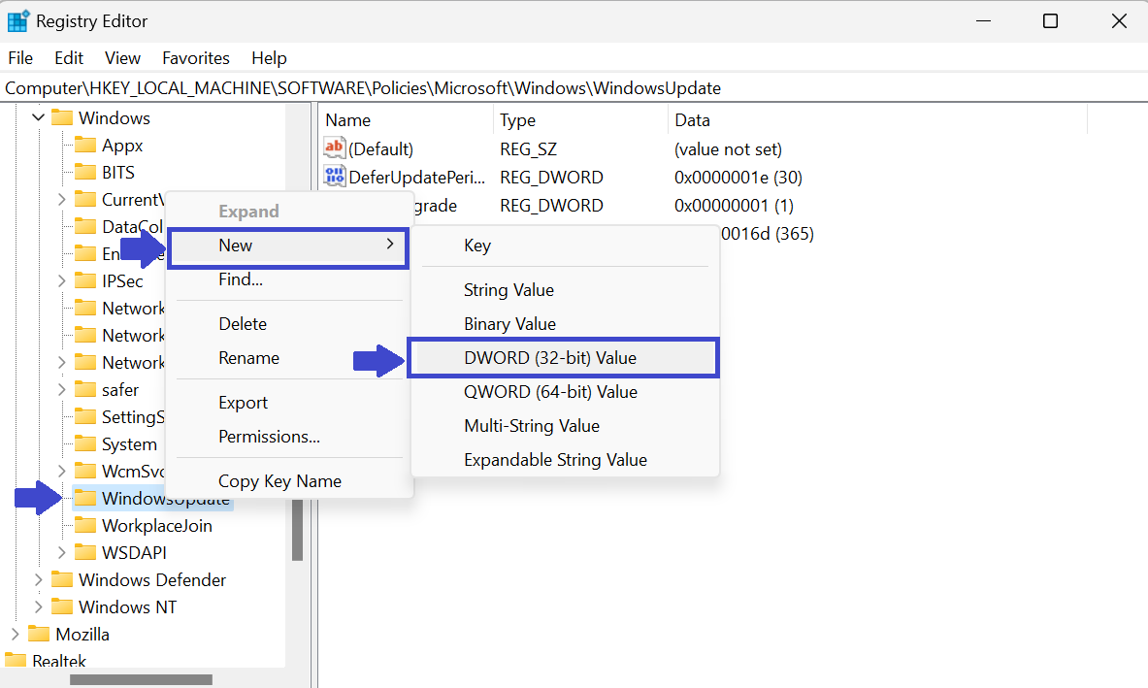Viewport: 1148px width, 688px height.
Task: Click the Windows Defender folder icon
Action: click(x=63, y=580)
